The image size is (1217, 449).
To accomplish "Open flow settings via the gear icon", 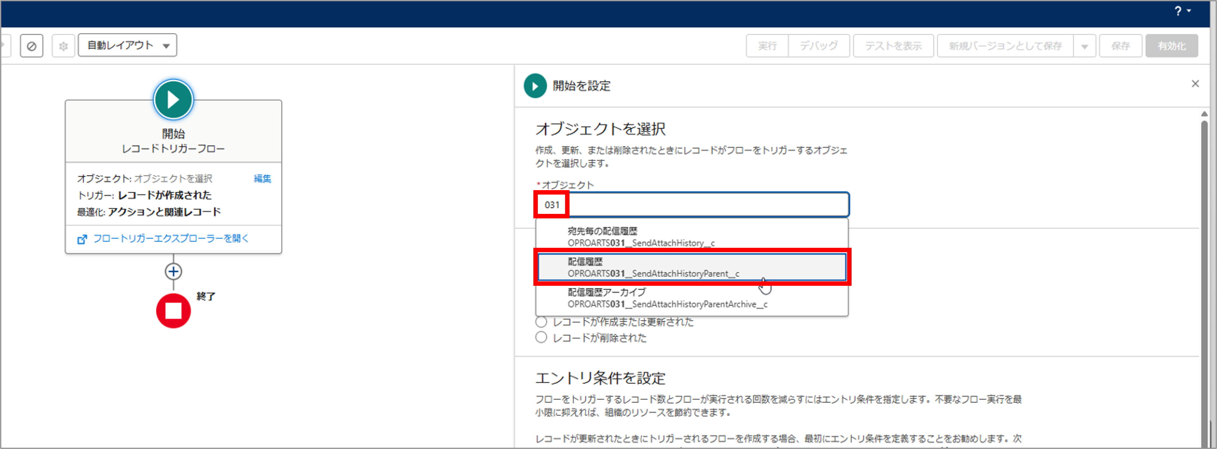I will tap(63, 45).
